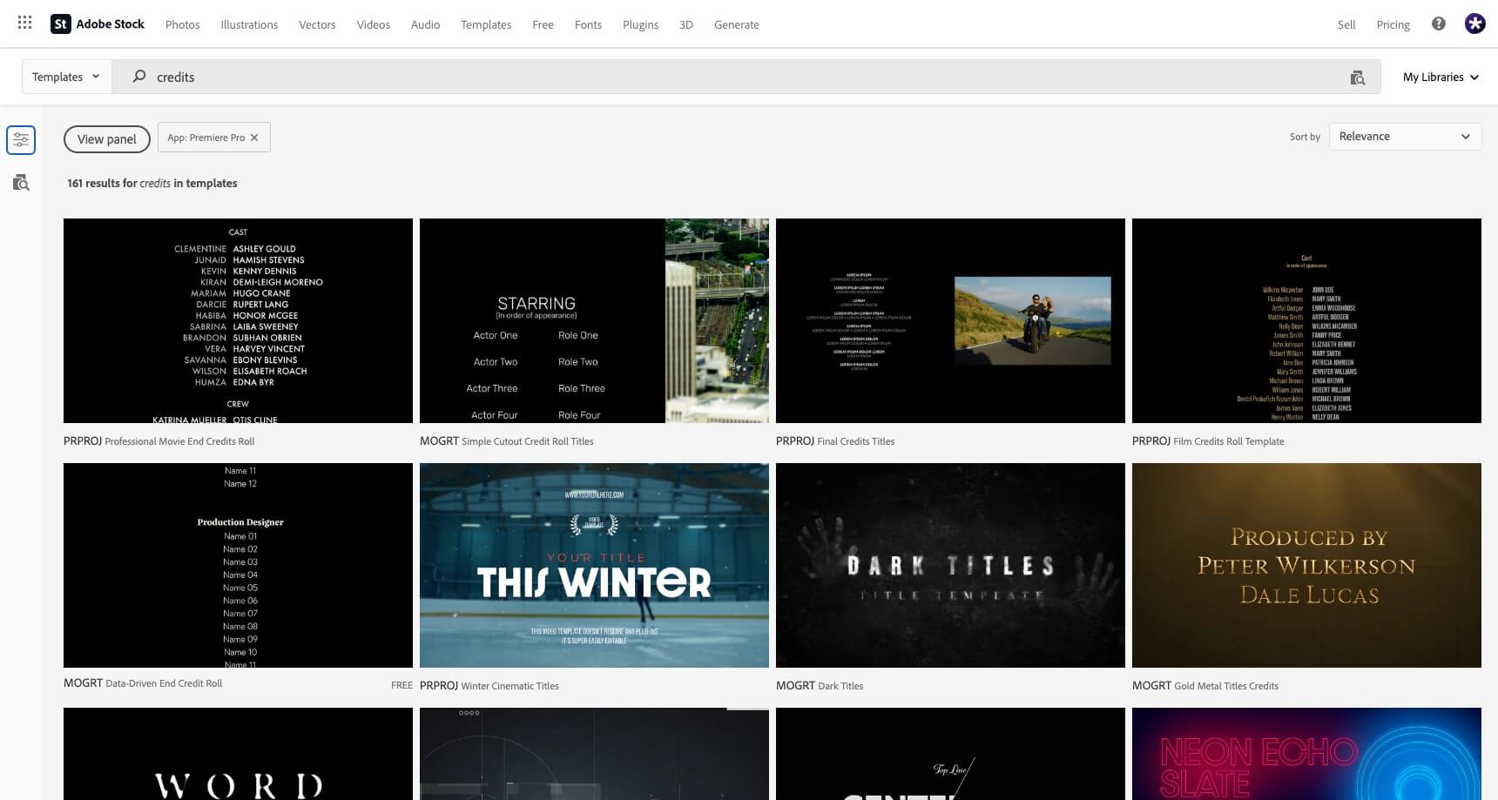
Task: Click the search magnifier icon
Action: [x=139, y=77]
